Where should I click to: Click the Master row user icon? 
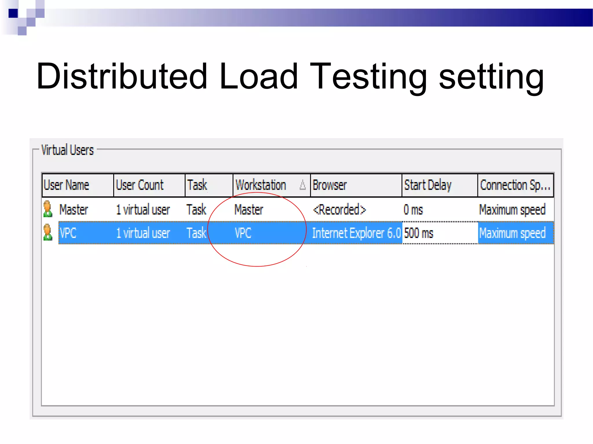pyautogui.click(x=48, y=209)
